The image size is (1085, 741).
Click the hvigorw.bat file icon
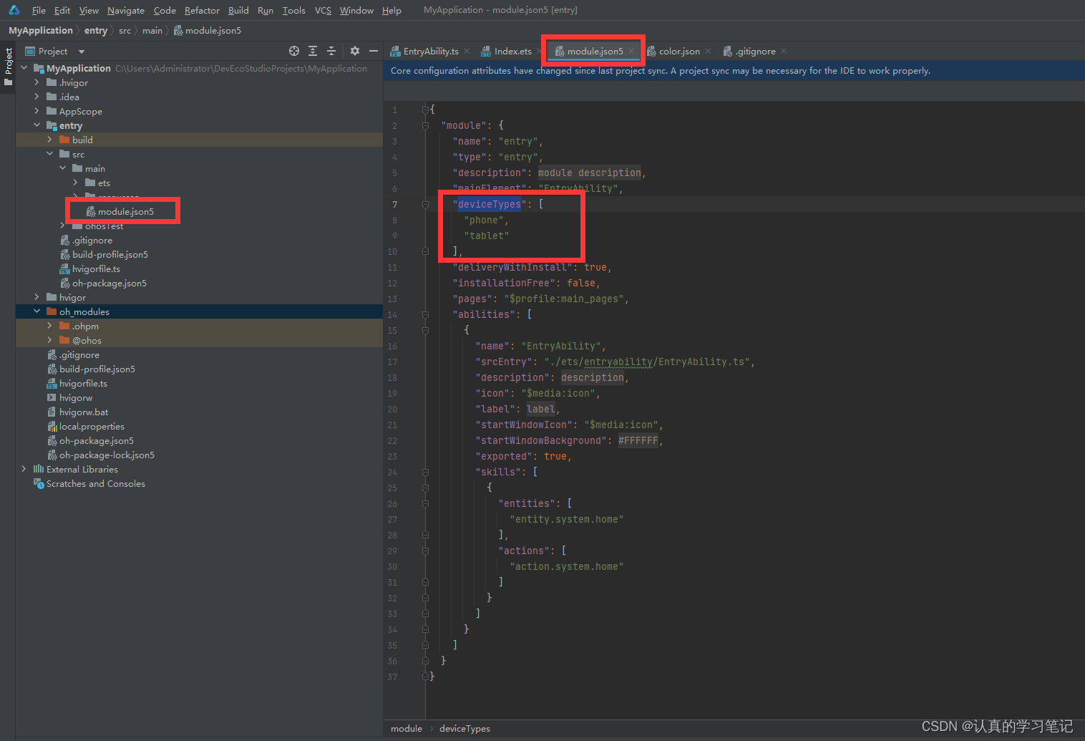point(52,412)
